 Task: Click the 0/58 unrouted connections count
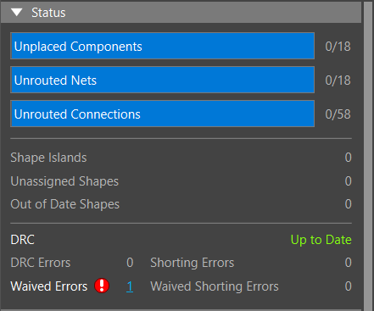click(x=338, y=114)
